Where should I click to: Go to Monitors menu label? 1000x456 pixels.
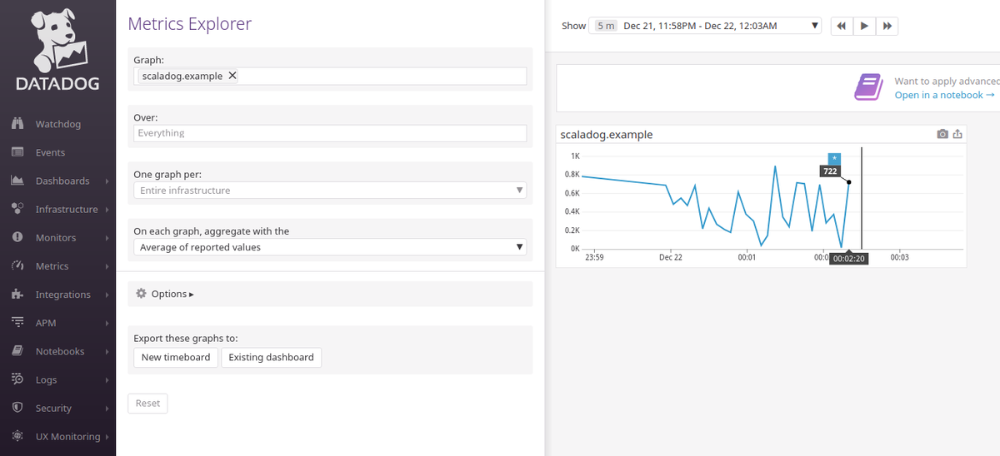[56, 237]
